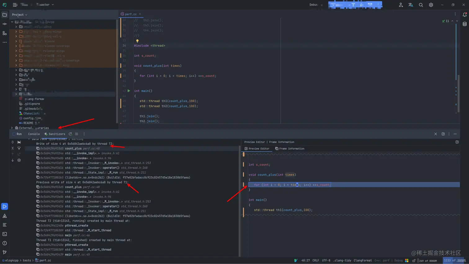This screenshot has width=469, height=264.
Task: Show more tool windows (three dots) in left stripe
Action: click(x=5, y=42)
